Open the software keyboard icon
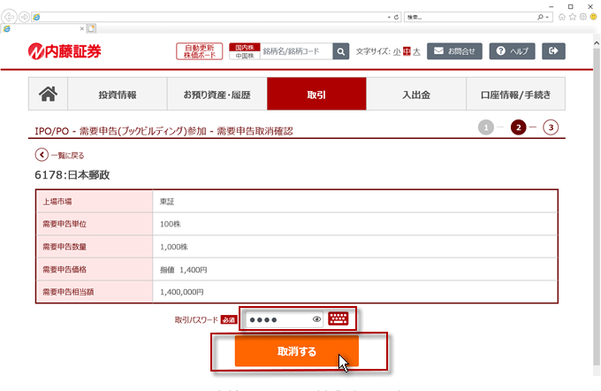601x391 pixels. click(x=338, y=318)
